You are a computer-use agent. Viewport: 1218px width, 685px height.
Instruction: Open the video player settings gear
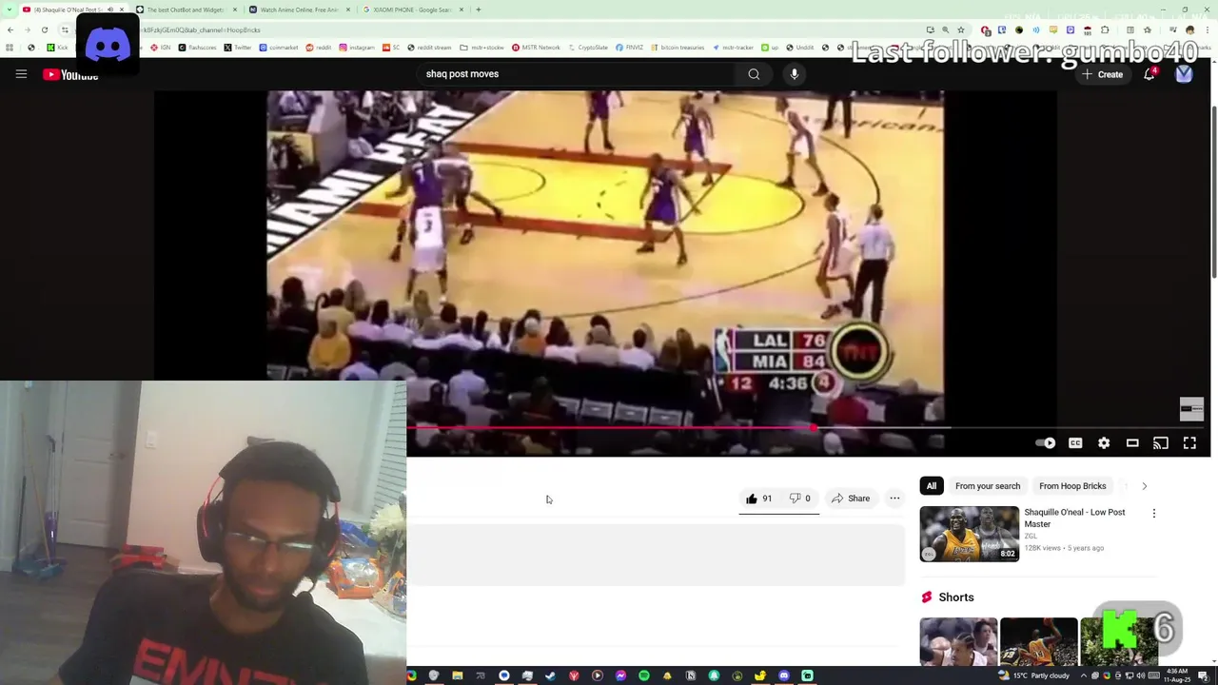click(x=1104, y=443)
